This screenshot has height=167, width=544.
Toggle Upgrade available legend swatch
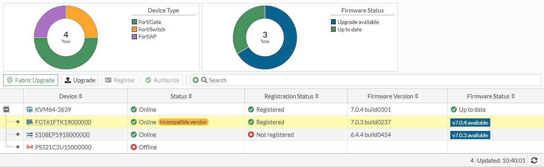pyautogui.click(x=333, y=22)
